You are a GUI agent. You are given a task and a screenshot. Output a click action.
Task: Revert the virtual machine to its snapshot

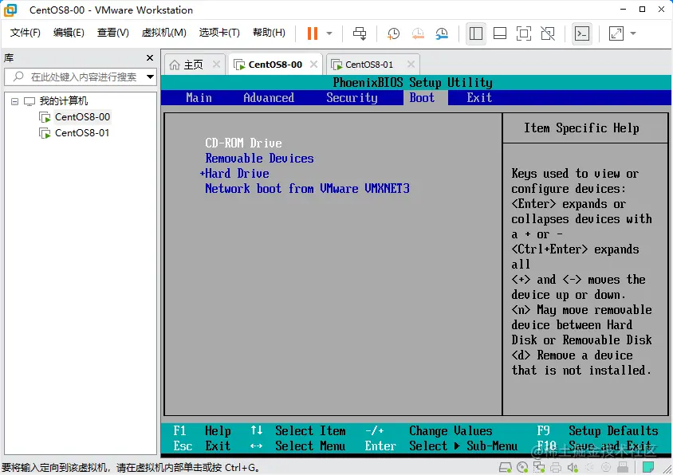click(x=417, y=33)
